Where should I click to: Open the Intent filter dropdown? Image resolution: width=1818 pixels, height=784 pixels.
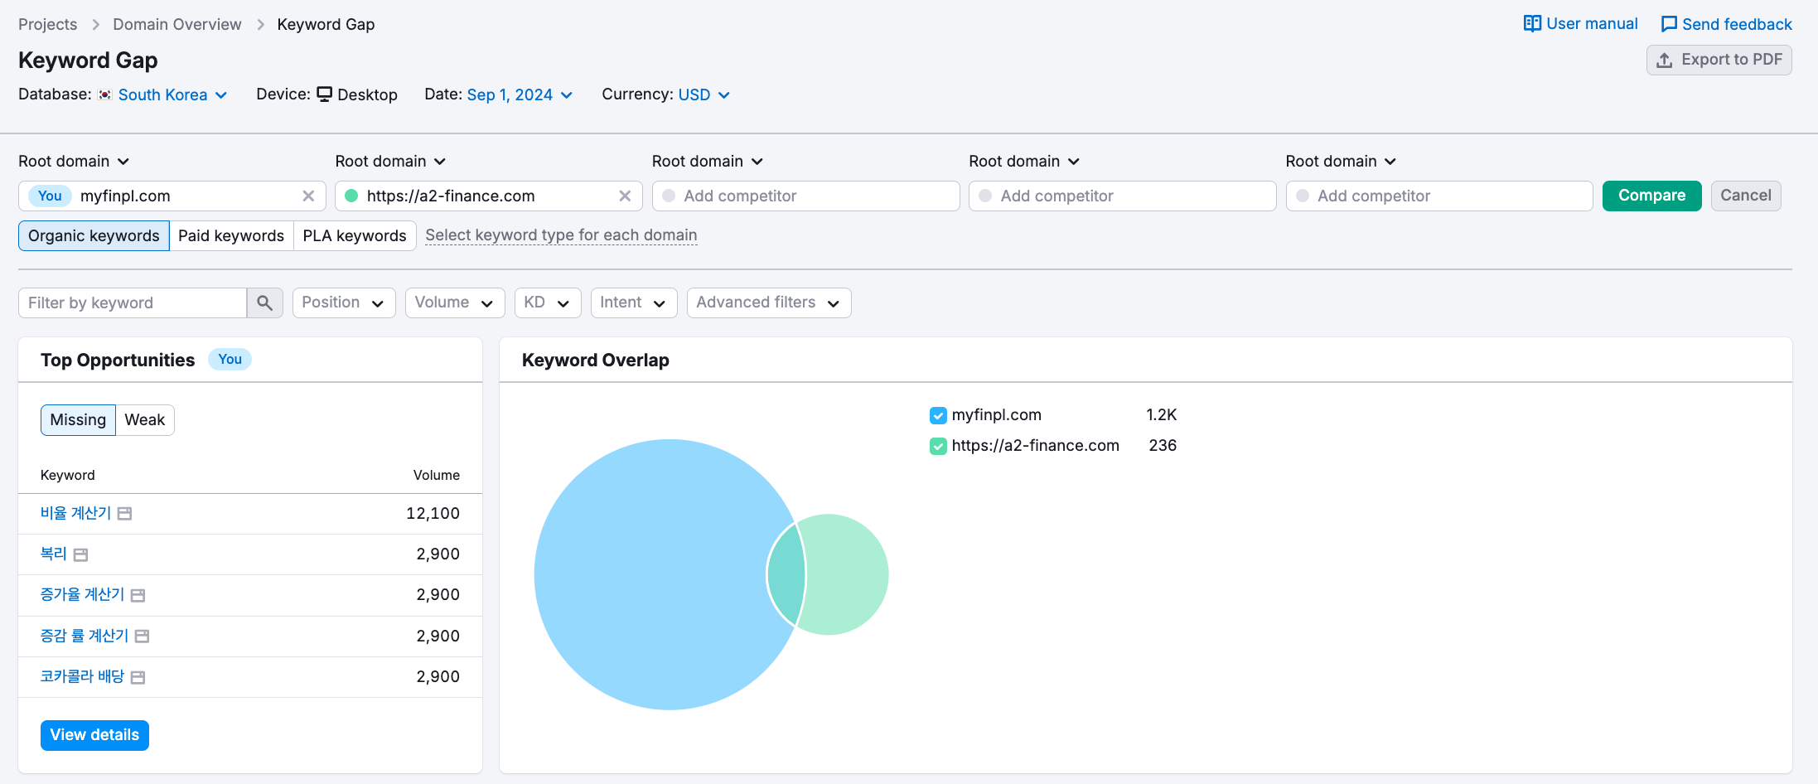[x=634, y=303]
